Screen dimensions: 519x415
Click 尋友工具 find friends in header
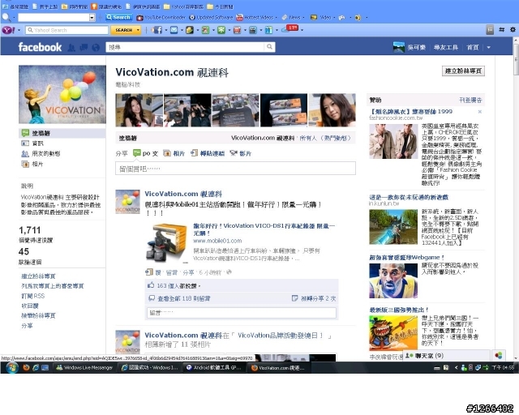446,47
